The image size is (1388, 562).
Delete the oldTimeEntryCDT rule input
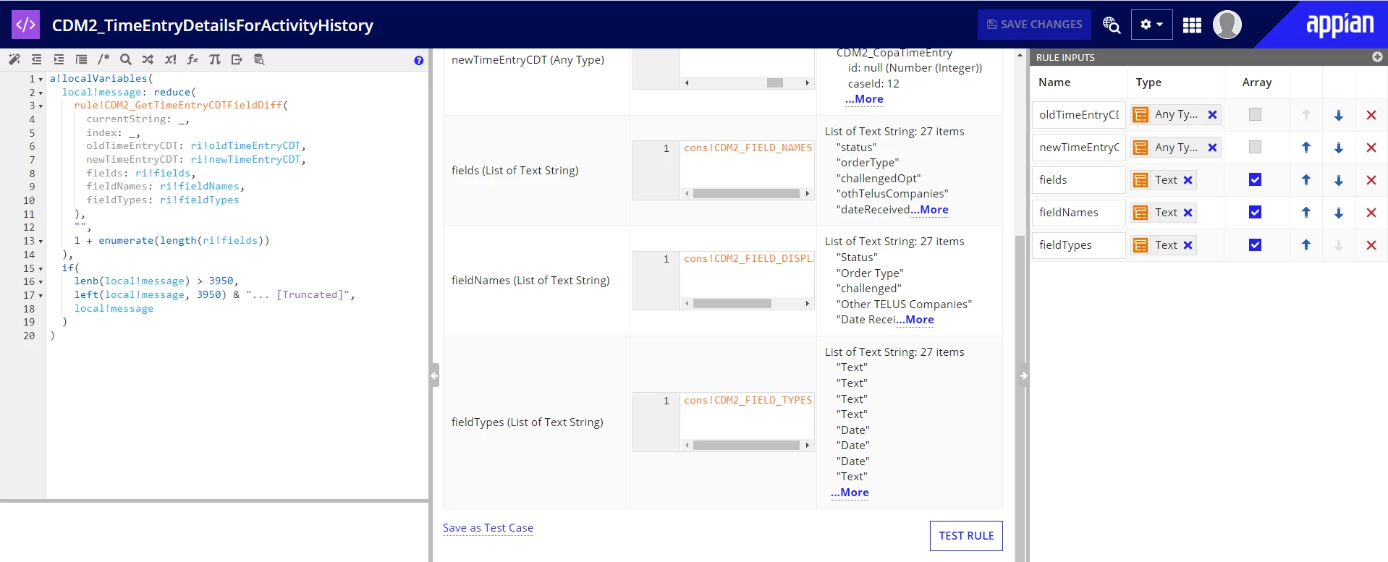[1371, 115]
